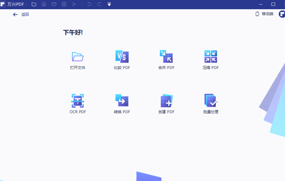This screenshot has height=181, width=285.
Task: Click the undo arrow in title bar
Action: 89,4
